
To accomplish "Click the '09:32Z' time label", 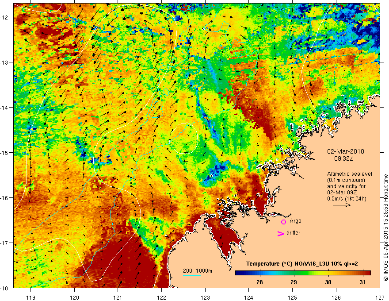I will pyautogui.click(x=343, y=158).
